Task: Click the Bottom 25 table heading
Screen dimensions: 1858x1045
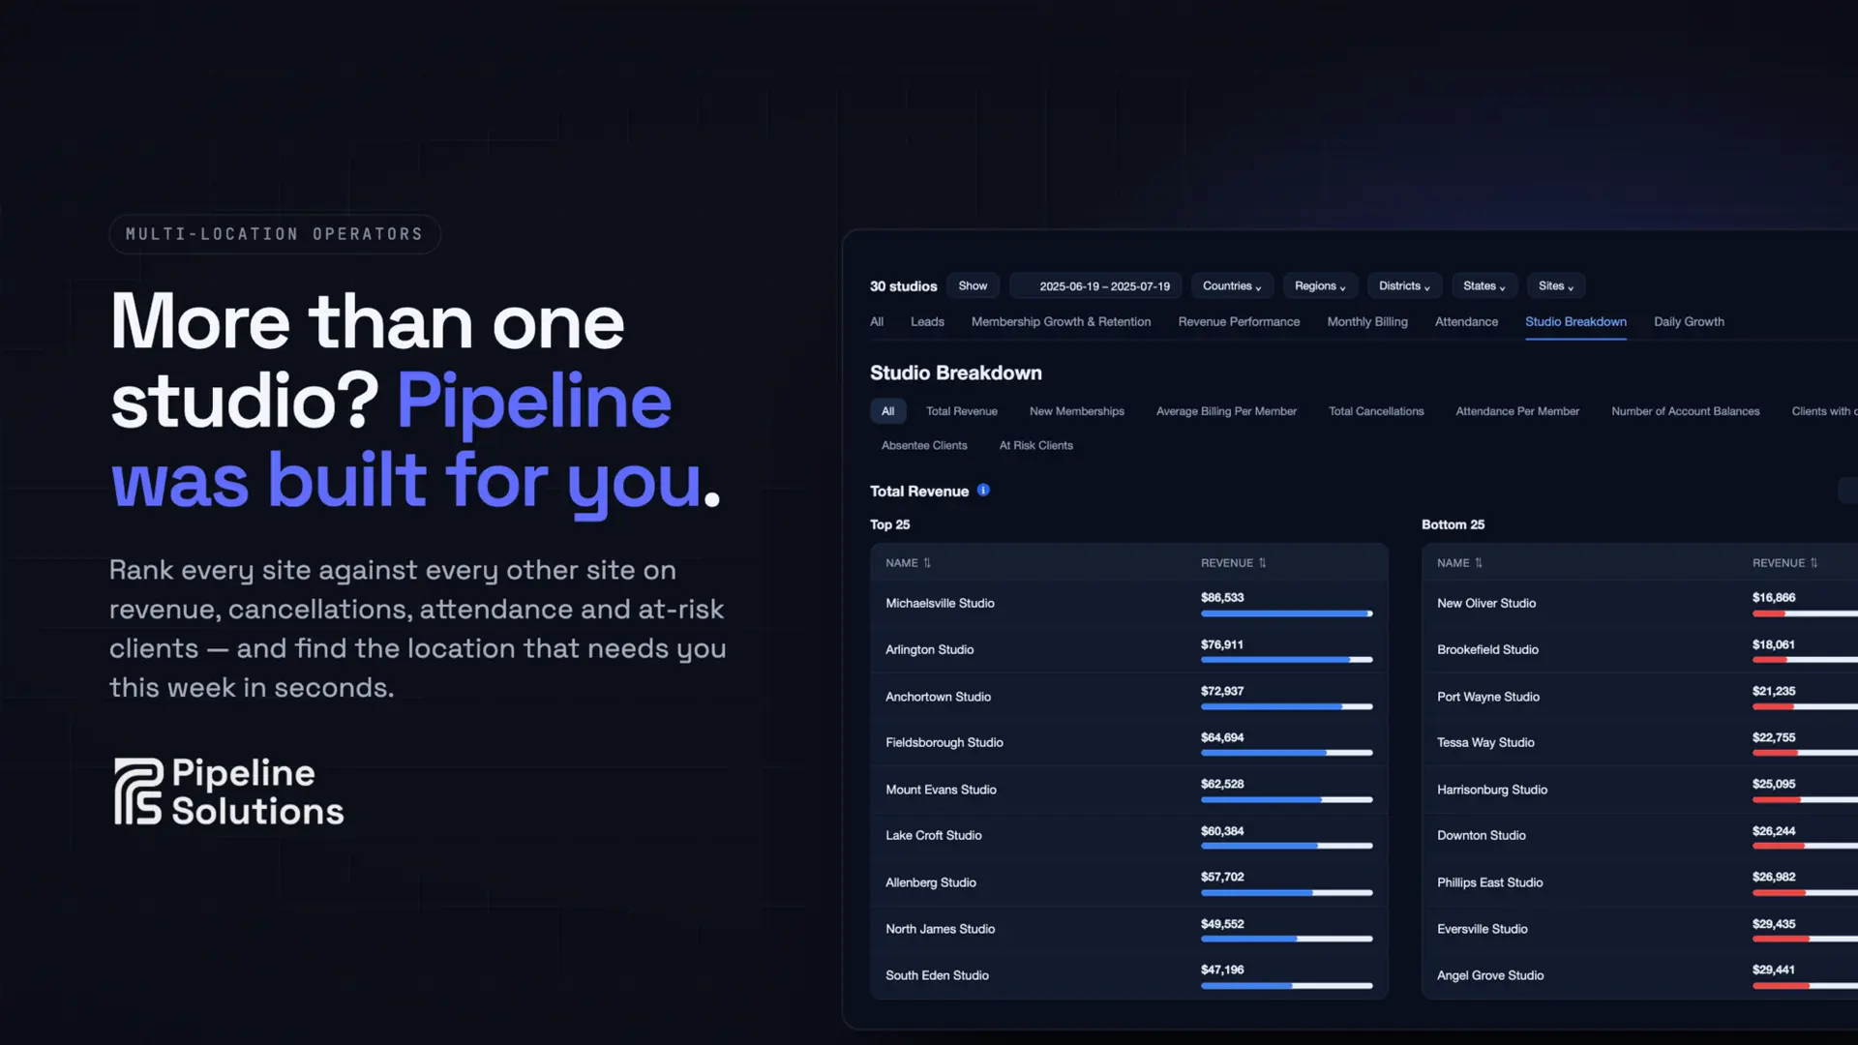Action: pyautogui.click(x=1453, y=524)
